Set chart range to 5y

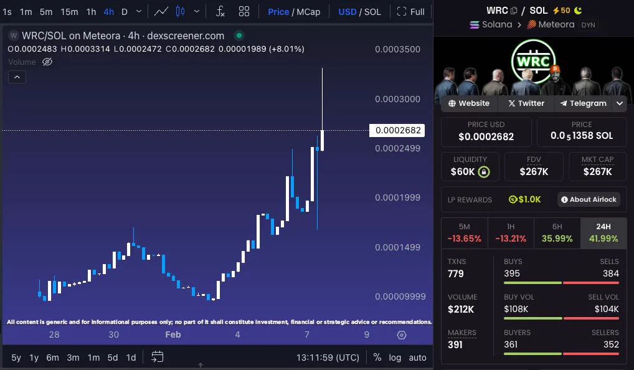16,358
